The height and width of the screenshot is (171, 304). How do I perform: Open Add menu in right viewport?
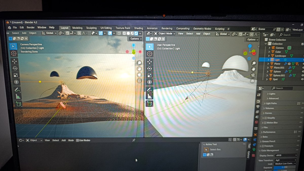[198, 34]
